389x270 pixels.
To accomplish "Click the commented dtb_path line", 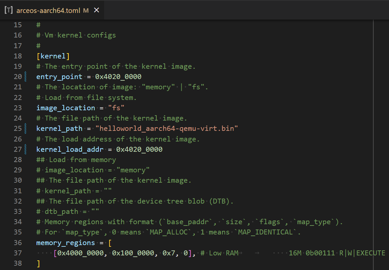I will coord(68,212).
